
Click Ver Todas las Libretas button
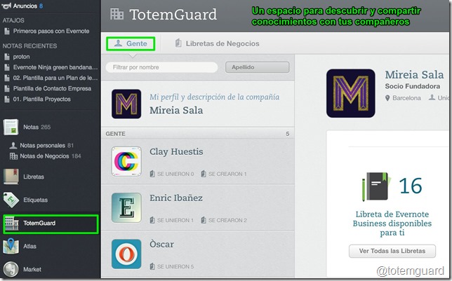click(392, 251)
